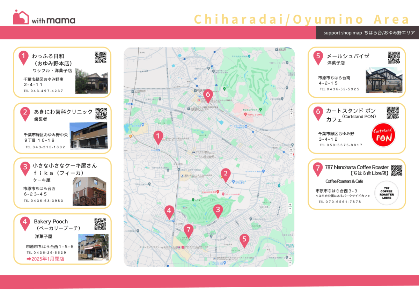Click map pin 6 on the map
419x296 pixels.
pos(208,95)
